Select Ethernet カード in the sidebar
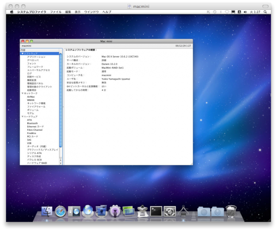 click(36, 127)
